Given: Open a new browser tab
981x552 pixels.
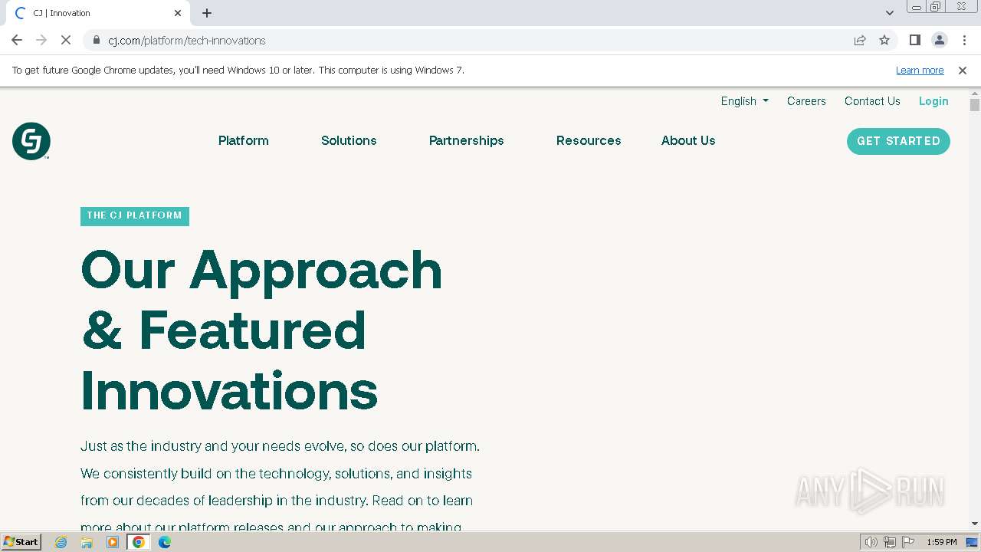Looking at the screenshot, I should tap(207, 13).
